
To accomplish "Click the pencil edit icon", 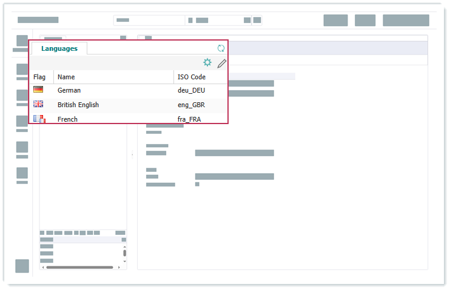I will tap(221, 63).
